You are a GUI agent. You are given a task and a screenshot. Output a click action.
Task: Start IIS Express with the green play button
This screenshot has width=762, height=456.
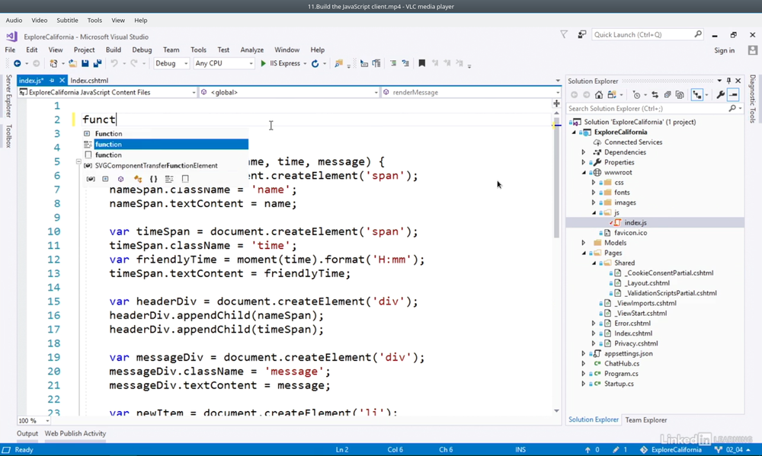click(x=264, y=64)
